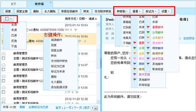This screenshot has height=112, width=196.
Task: Open the page number selector
Action: click(94, 108)
